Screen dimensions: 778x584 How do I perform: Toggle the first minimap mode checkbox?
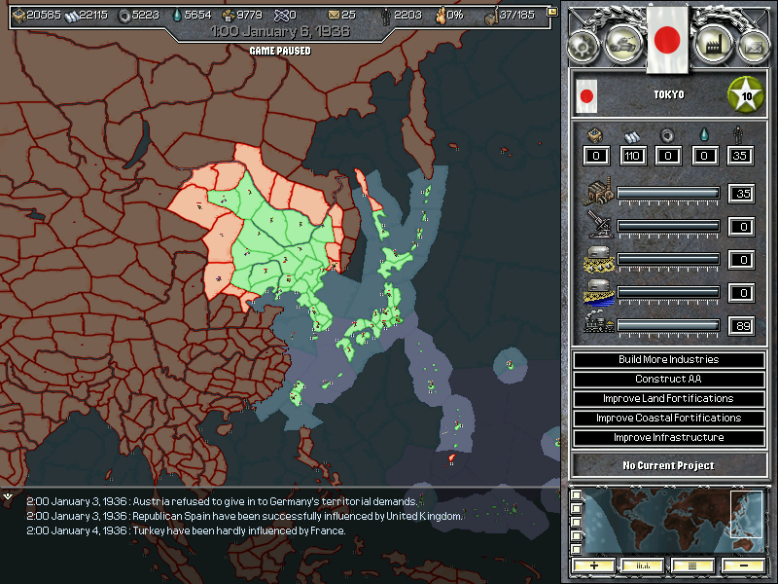click(577, 496)
